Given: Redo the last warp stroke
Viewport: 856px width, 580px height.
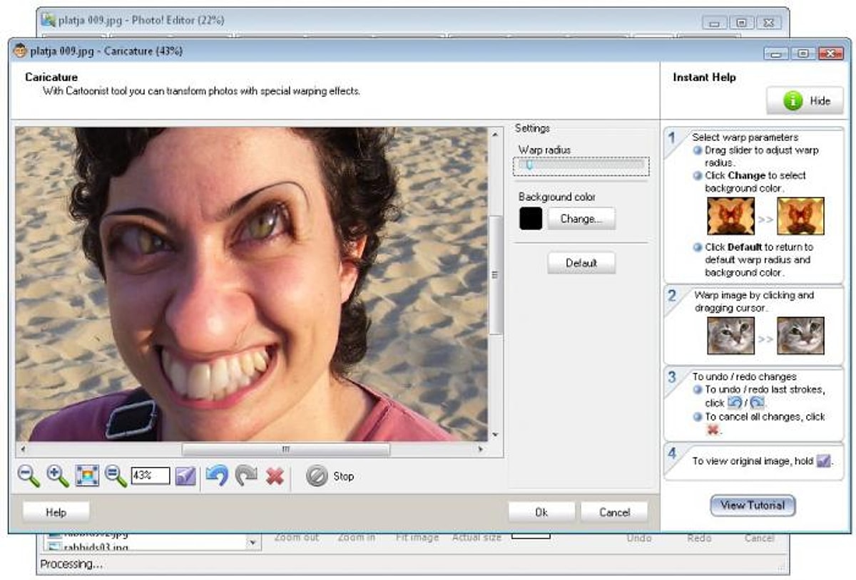Looking at the screenshot, I should pyautogui.click(x=246, y=476).
